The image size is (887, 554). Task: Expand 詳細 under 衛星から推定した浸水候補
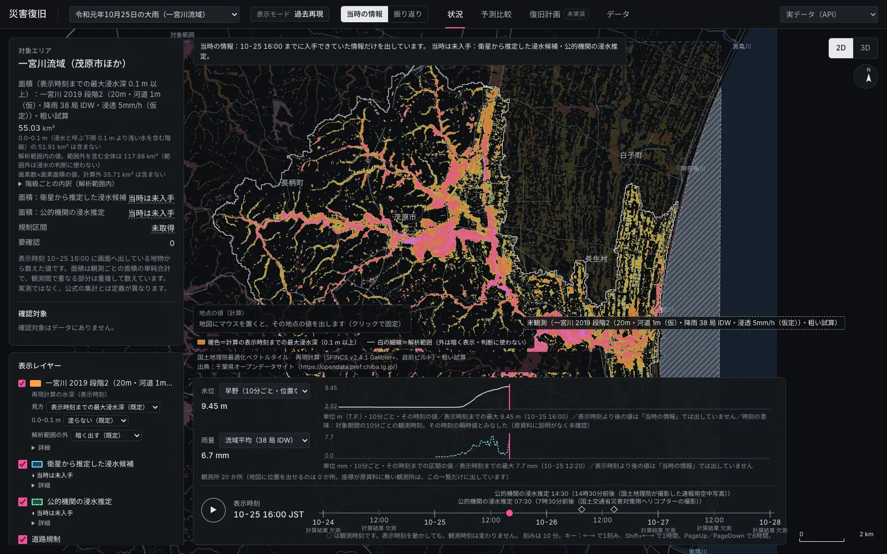41,485
